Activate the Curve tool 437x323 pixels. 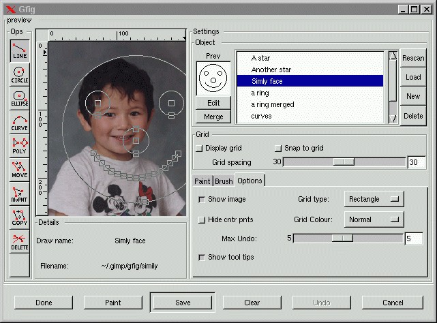20,122
